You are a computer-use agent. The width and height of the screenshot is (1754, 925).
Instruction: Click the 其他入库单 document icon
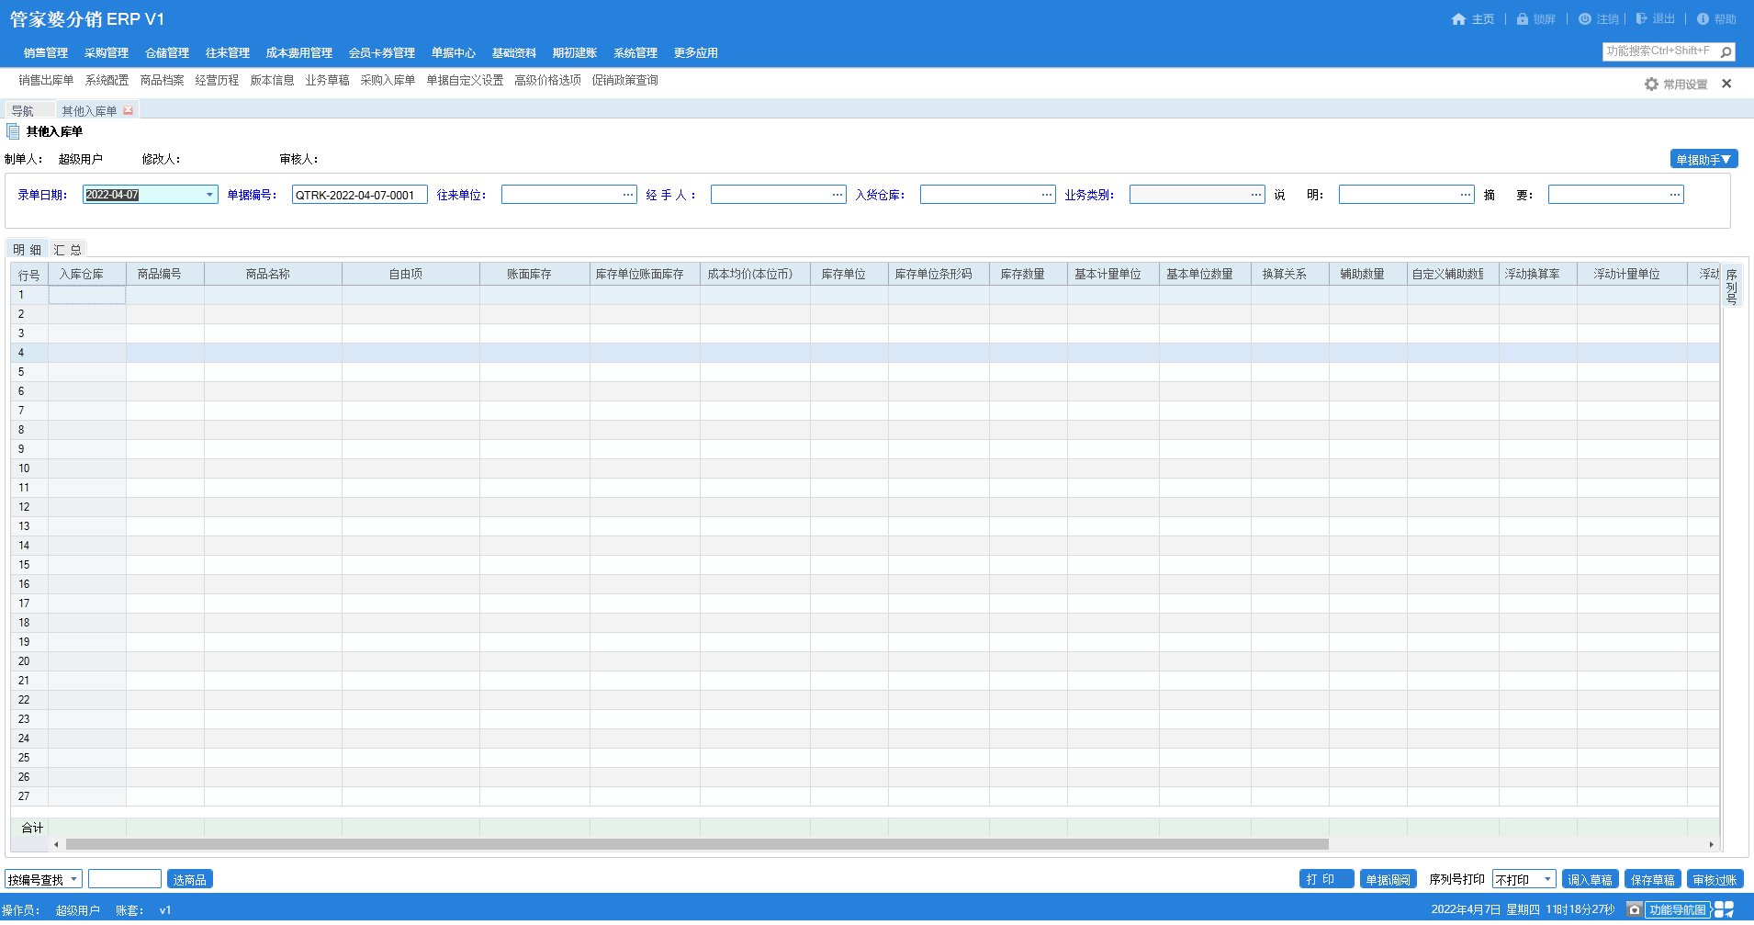click(x=13, y=131)
